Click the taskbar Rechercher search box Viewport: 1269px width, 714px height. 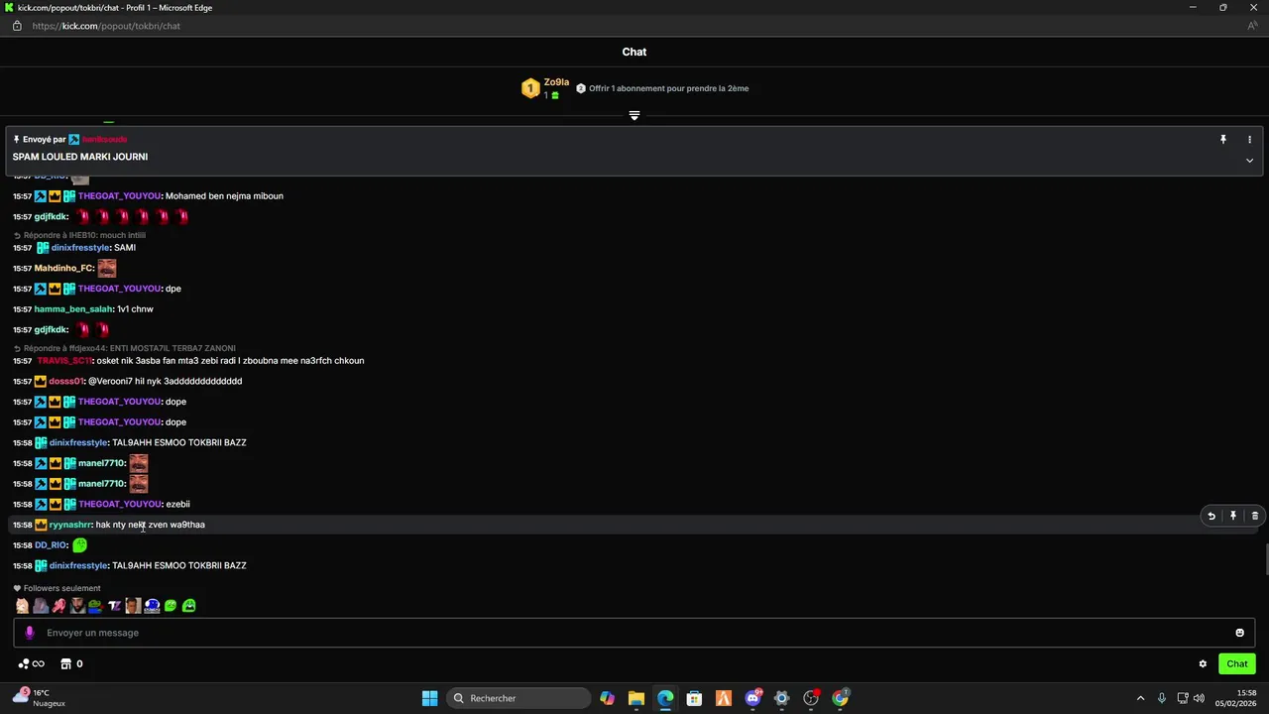point(519,698)
